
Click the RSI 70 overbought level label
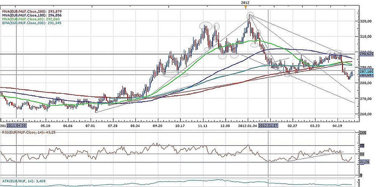[x=362, y=145]
